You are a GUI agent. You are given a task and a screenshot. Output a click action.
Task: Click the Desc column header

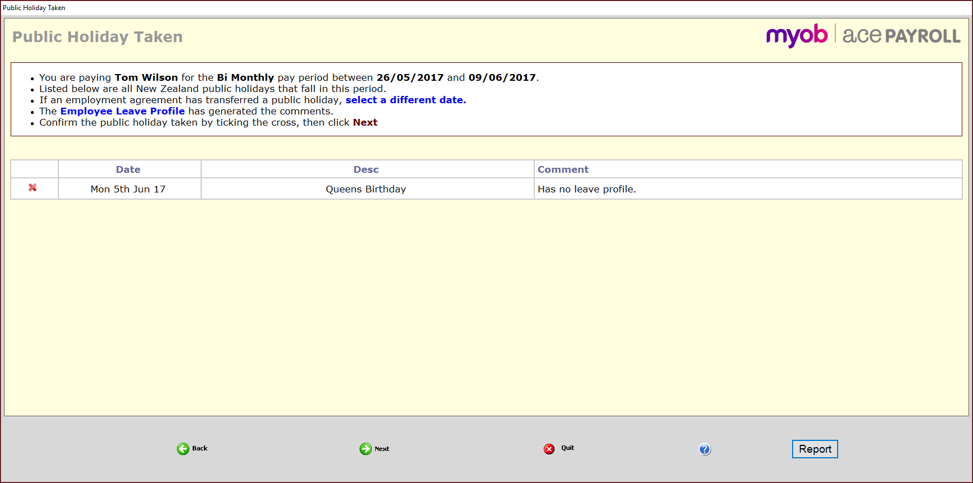(366, 169)
